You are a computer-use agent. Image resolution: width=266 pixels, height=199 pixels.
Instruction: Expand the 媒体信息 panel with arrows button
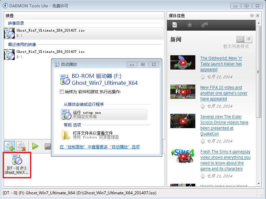tap(252, 16)
